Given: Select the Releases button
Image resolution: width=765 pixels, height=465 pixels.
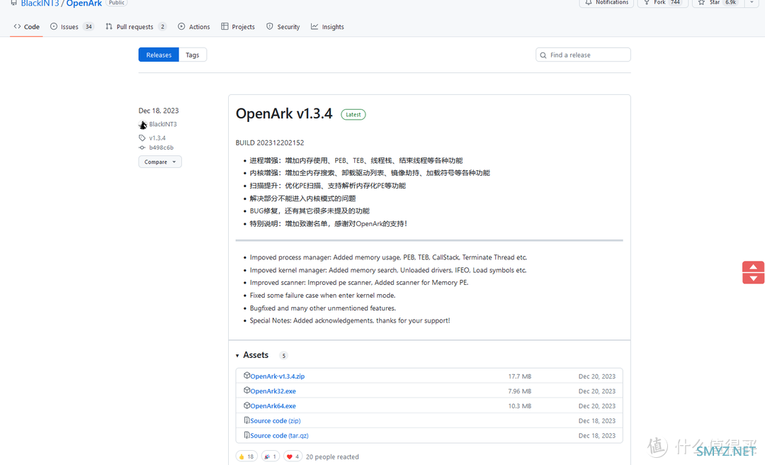Looking at the screenshot, I should [159, 55].
